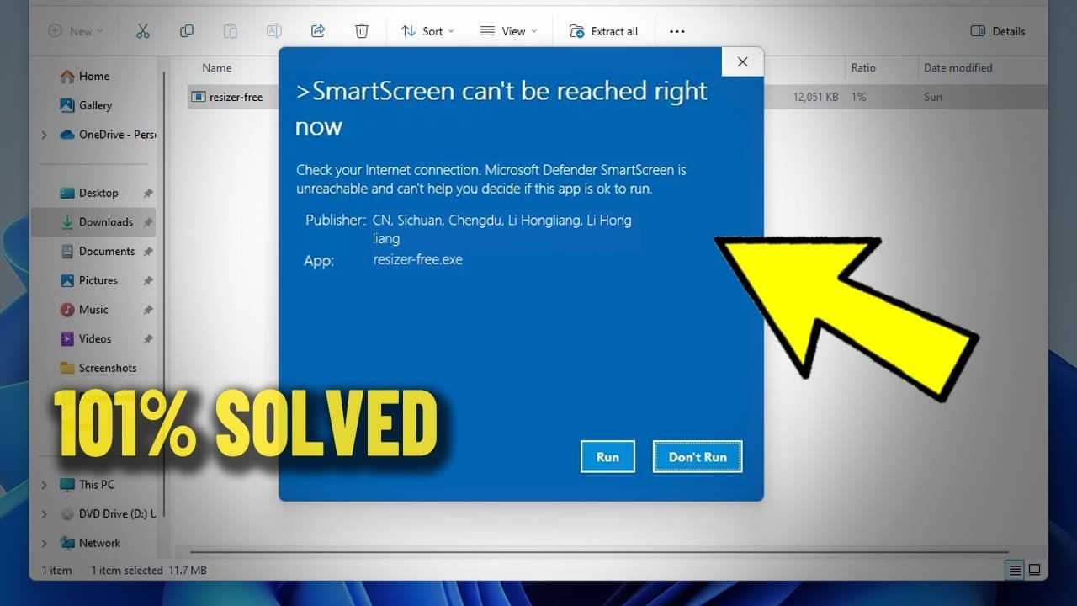Expand the This PC tree node
The image size is (1077, 606).
[x=45, y=485]
